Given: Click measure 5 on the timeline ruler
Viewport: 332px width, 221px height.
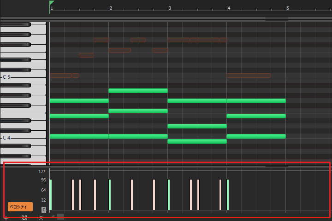Looking at the screenshot, I should point(287,8).
